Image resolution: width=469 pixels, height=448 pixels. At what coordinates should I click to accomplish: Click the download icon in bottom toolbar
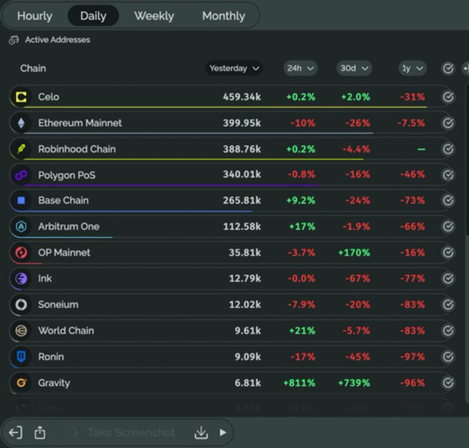(x=201, y=432)
